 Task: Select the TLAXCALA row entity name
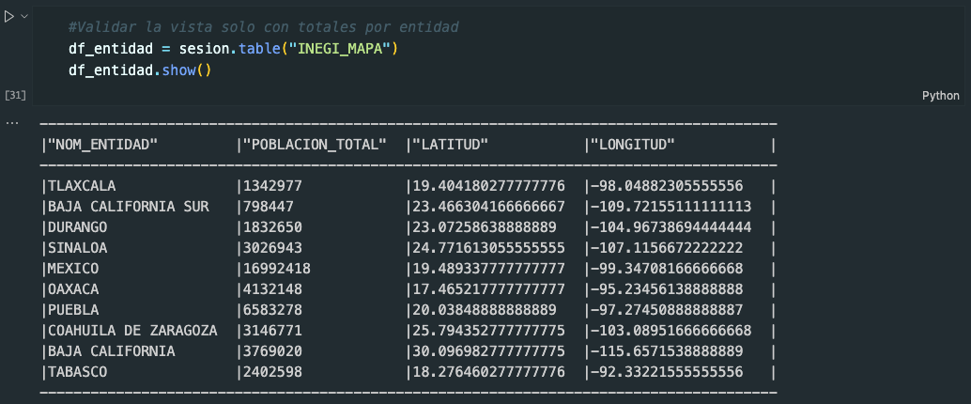(82, 185)
